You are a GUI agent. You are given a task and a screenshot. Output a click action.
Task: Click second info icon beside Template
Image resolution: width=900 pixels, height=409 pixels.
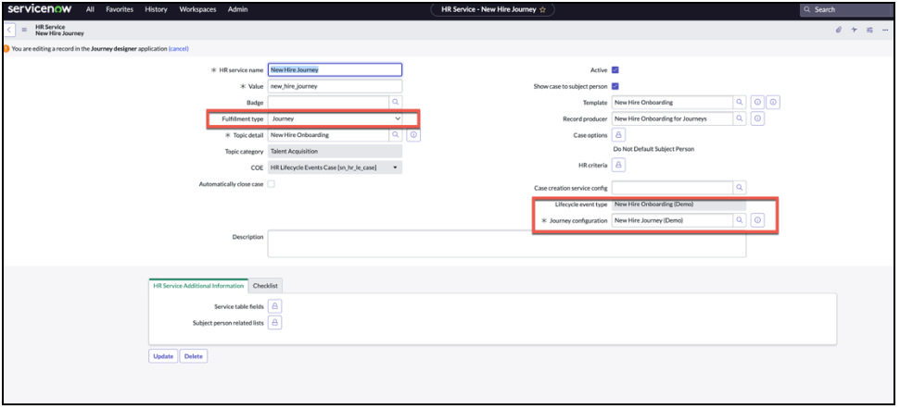tap(773, 103)
